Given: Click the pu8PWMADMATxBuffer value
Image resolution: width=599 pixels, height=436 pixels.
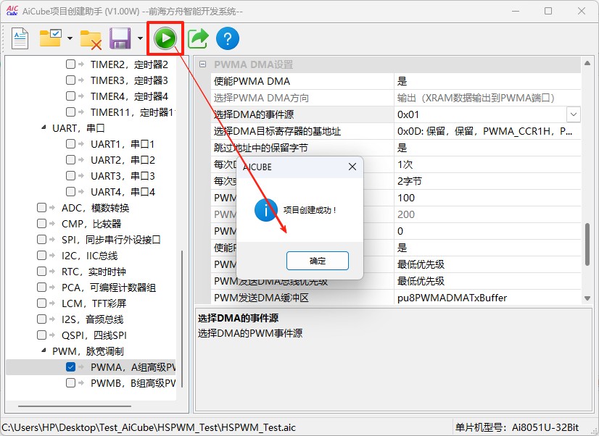Looking at the screenshot, I should (453, 298).
